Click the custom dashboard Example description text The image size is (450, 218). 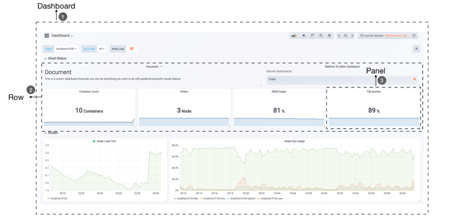[113, 78]
